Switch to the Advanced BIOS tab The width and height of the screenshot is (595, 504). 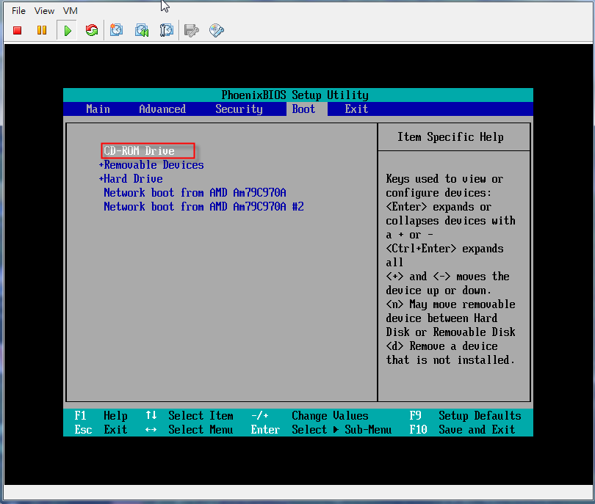point(162,109)
